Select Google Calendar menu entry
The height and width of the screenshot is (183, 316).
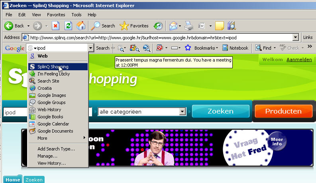(58, 124)
